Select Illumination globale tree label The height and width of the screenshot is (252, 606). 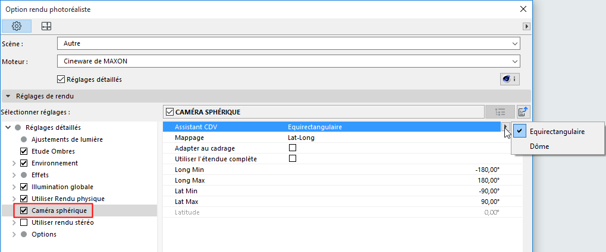pos(62,187)
